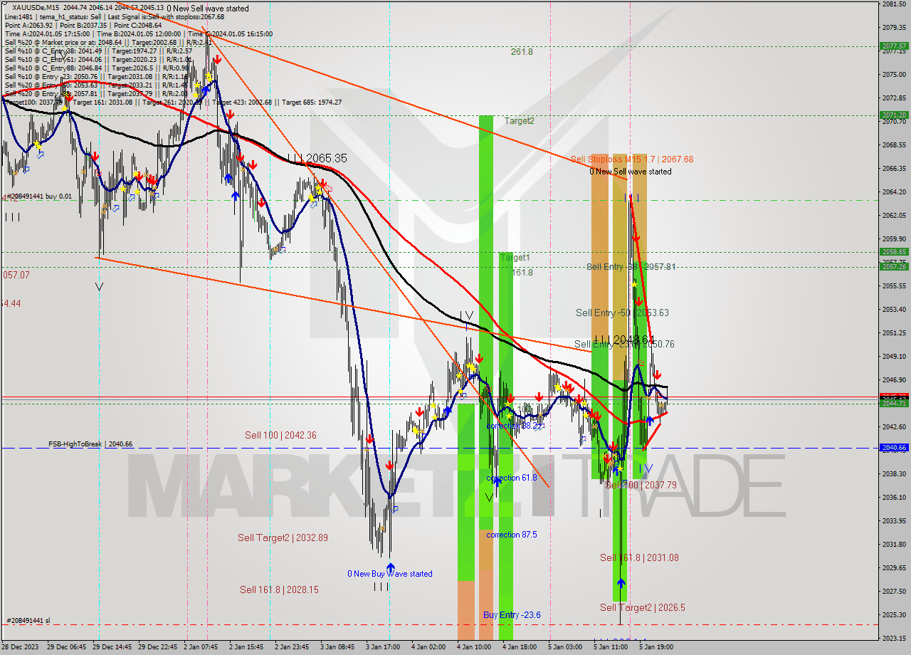Click the '0 New Sell wave started' chart annotation

tap(631, 172)
